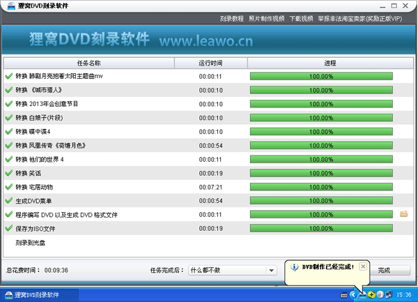
Task: Click the yellow-green tray icon in system tray
Action: [x=371, y=294]
